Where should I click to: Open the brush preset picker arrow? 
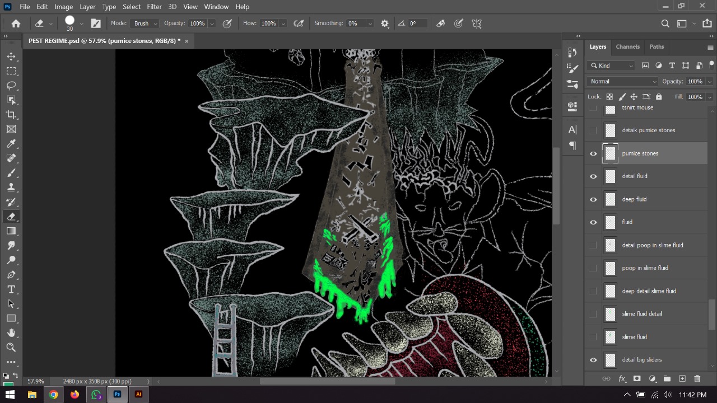click(x=82, y=24)
